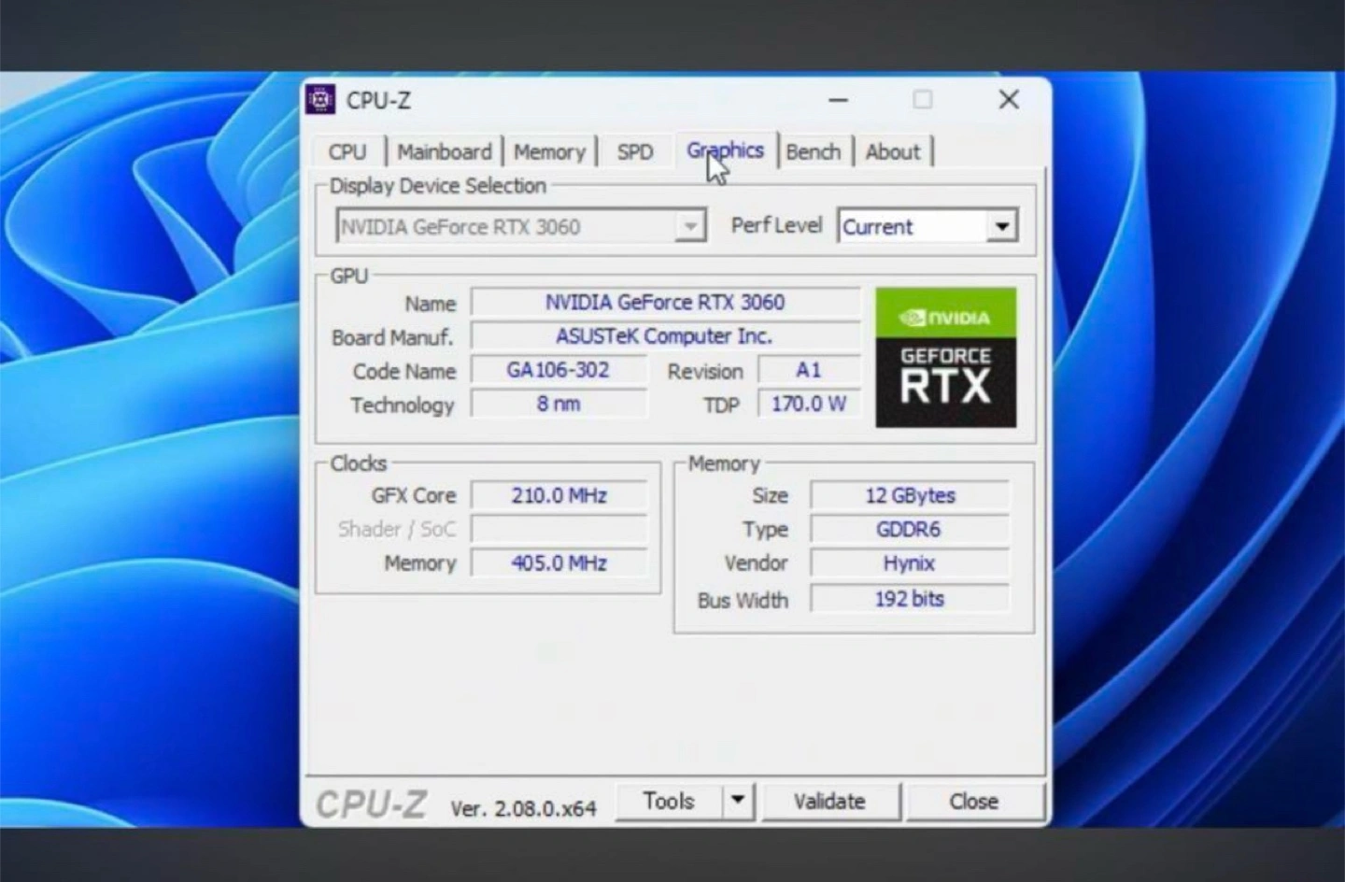Click the Revision A1 value
Viewport: 1345px width, 882px height.
pos(809,370)
